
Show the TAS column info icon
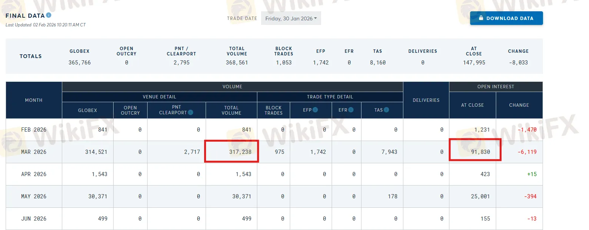click(x=386, y=110)
